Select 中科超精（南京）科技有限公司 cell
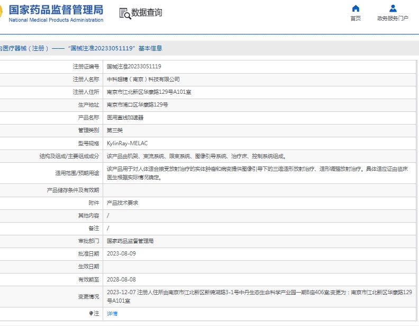The width and height of the screenshot is (419, 326). [x=143, y=79]
